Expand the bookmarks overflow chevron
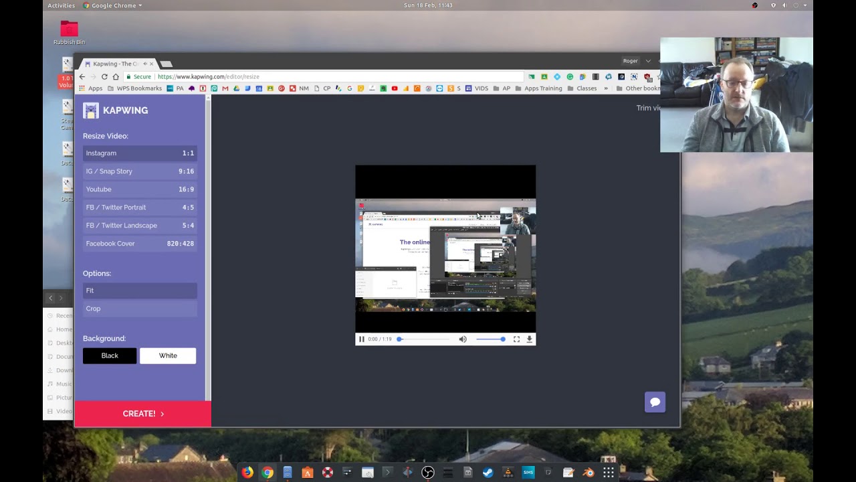The width and height of the screenshot is (856, 482). coord(606,88)
